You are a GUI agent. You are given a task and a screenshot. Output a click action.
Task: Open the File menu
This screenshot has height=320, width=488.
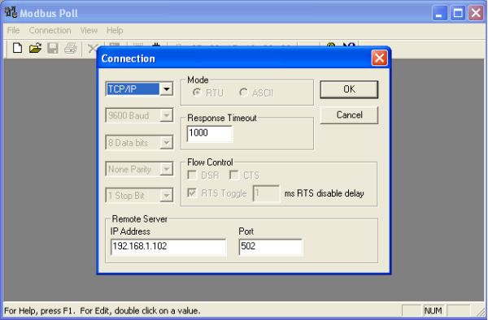(13, 30)
